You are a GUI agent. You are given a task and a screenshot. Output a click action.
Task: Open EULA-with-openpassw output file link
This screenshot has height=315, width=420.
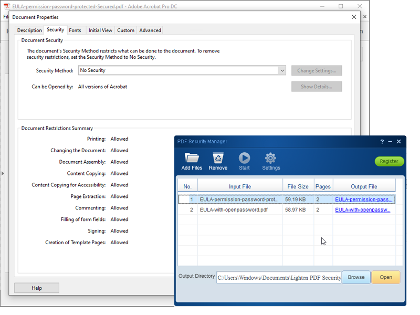[362, 209]
